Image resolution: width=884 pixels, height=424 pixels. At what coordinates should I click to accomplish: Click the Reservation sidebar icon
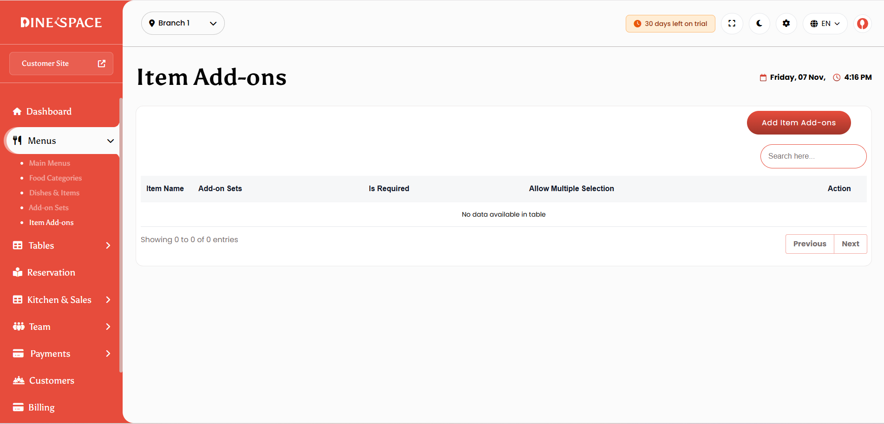point(18,272)
